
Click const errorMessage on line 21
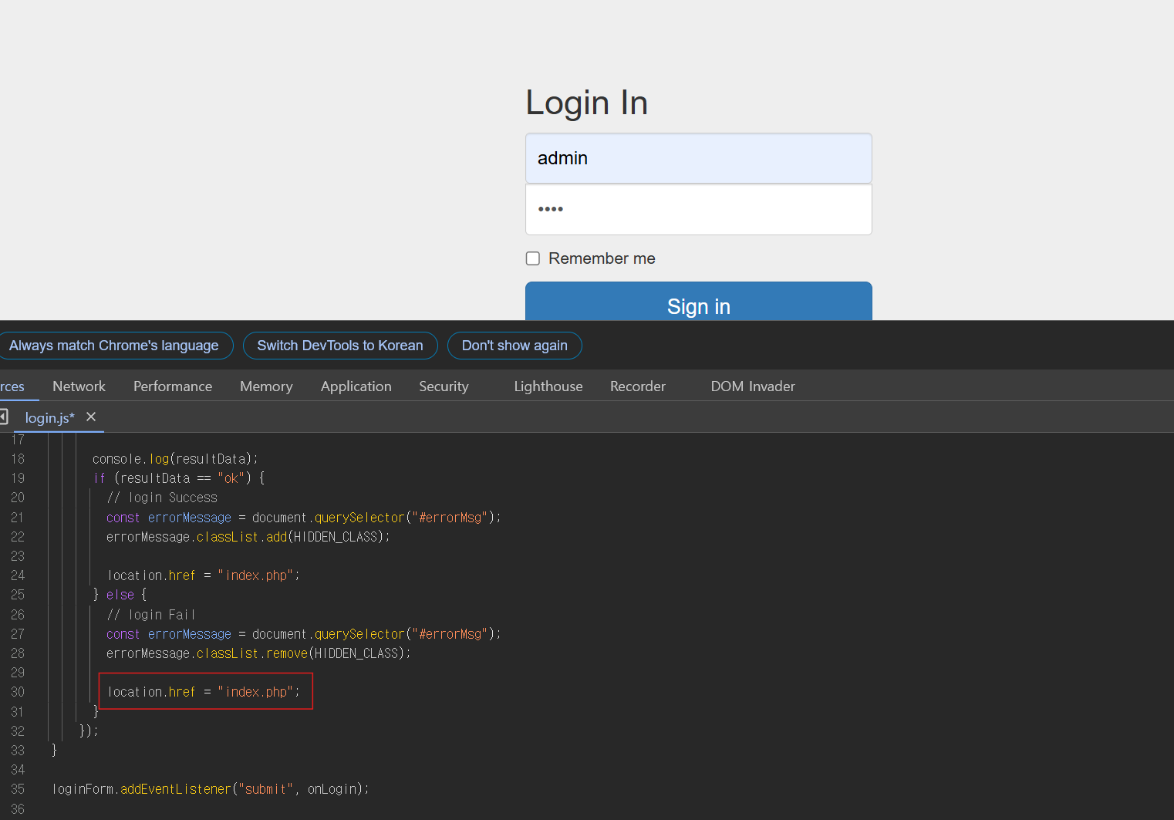169,518
